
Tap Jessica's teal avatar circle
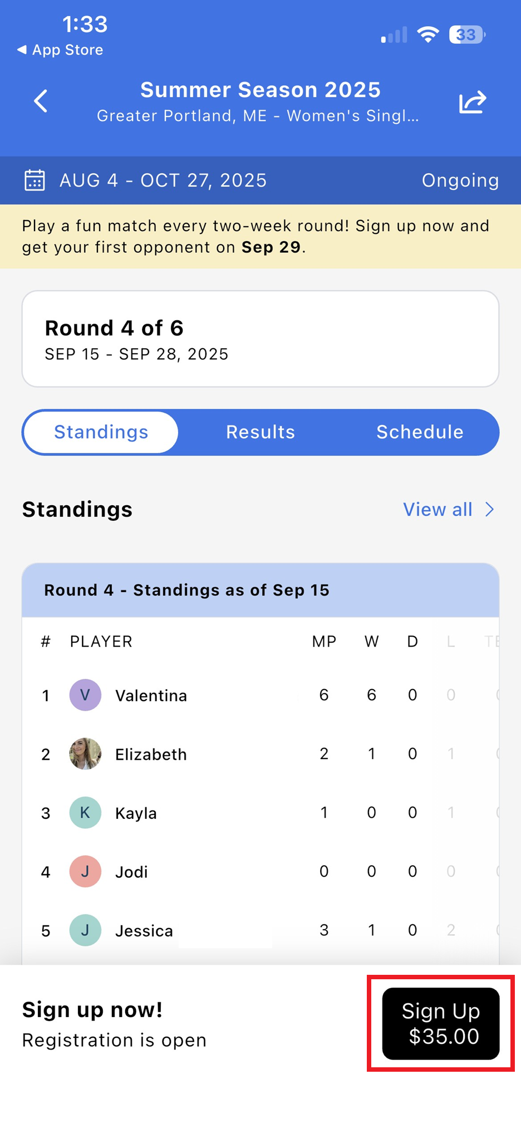(85, 930)
